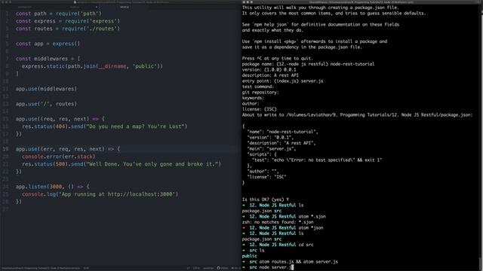The height and width of the screenshot is (271, 483).
Task: Click the "const middlewares = [" line
Action: [x=48, y=59]
